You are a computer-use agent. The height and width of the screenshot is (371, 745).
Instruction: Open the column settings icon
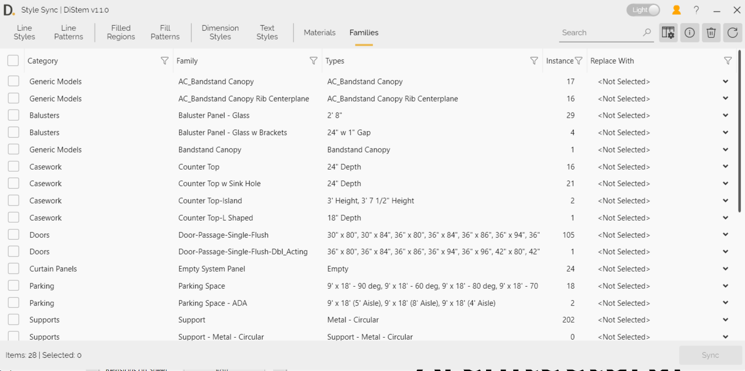pos(668,33)
